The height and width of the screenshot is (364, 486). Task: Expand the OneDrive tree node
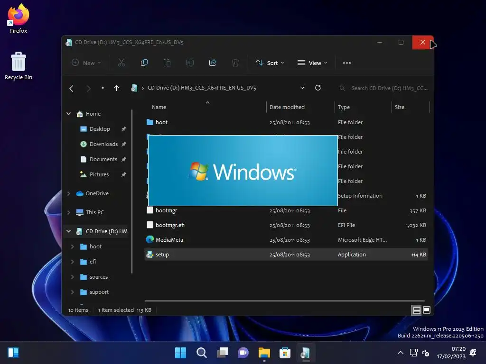(68, 193)
